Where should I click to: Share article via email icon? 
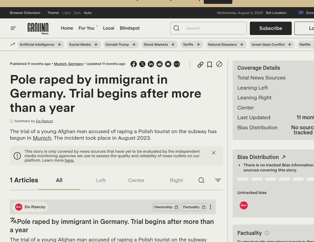168,64
